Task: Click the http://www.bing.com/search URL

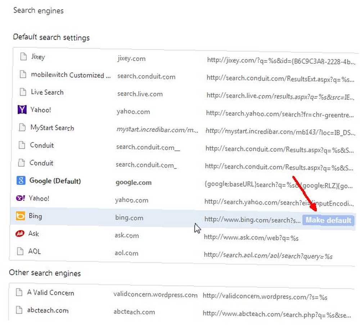Action: pyautogui.click(x=252, y=220)
